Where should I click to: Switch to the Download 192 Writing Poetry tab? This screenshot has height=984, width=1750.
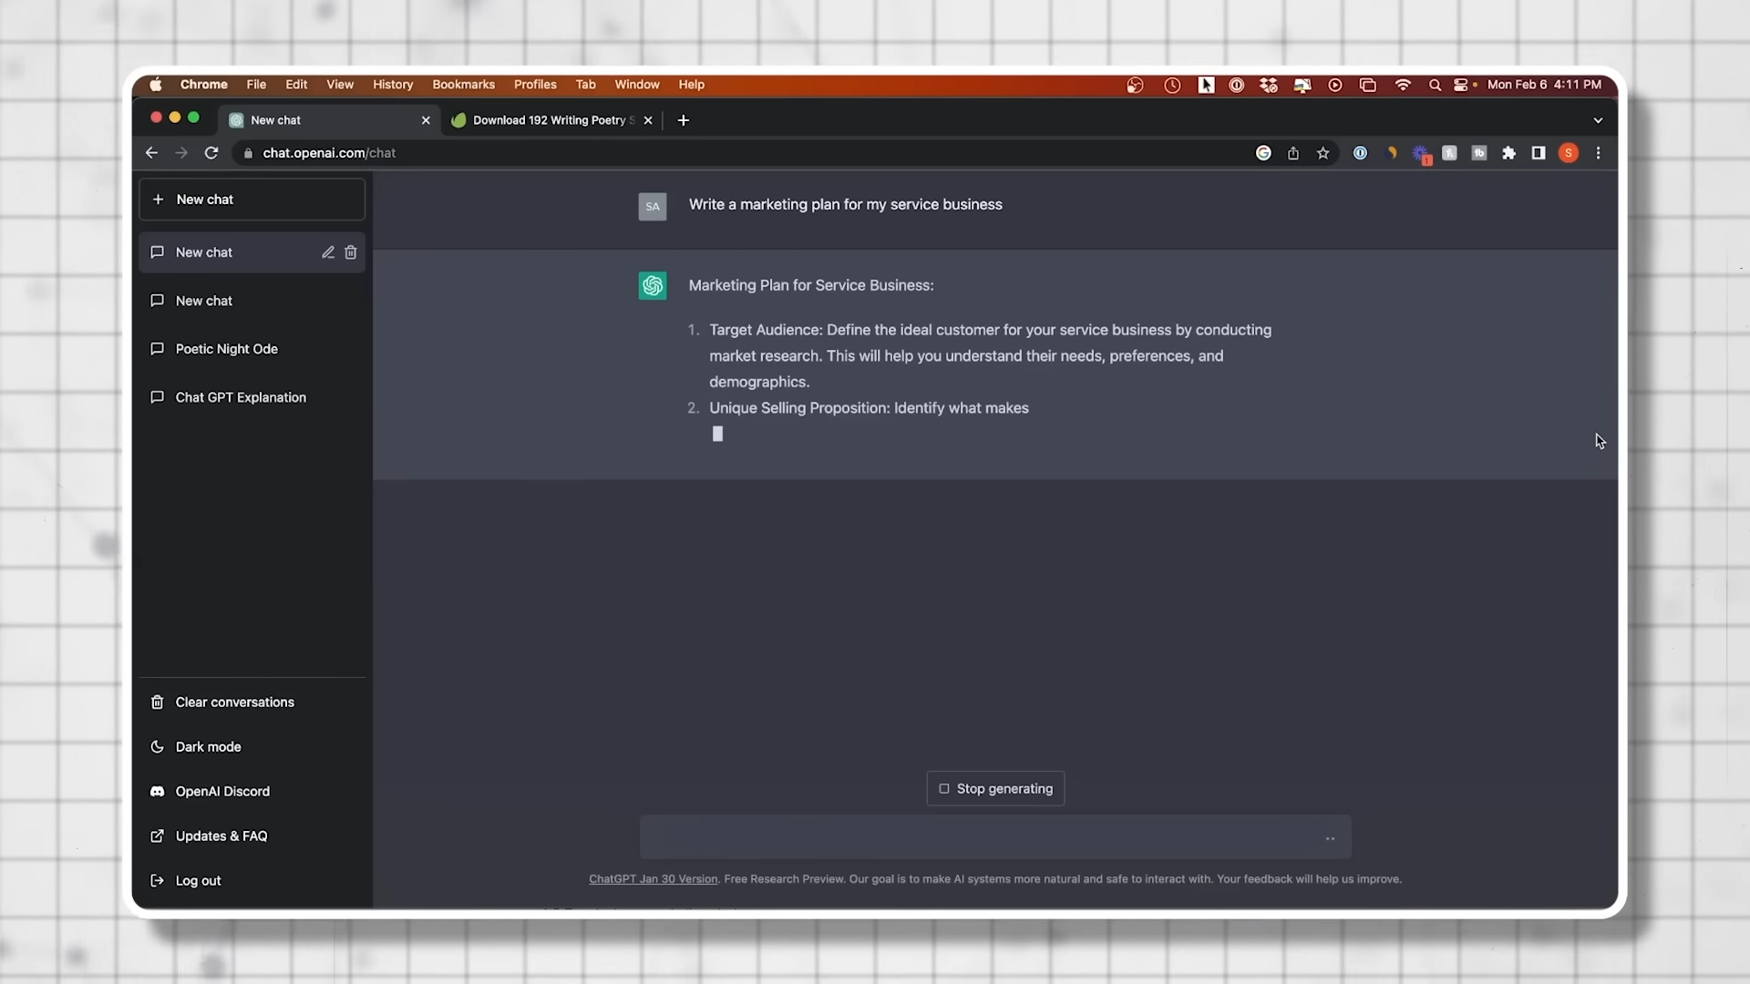(x=550, y=120)
